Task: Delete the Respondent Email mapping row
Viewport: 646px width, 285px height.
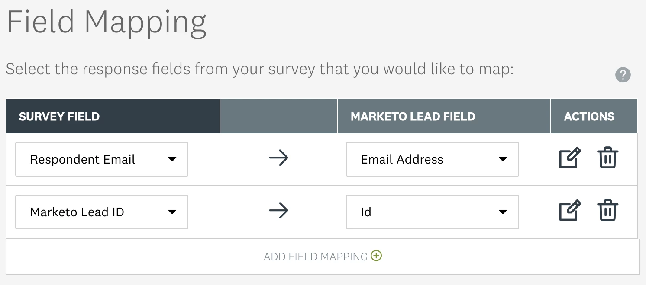Action: [x=607, y=158]
